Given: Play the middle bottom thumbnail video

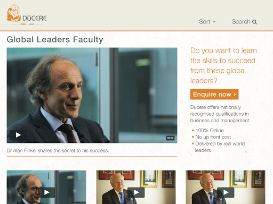Looking at the screenshot, I should coord(136,192).
